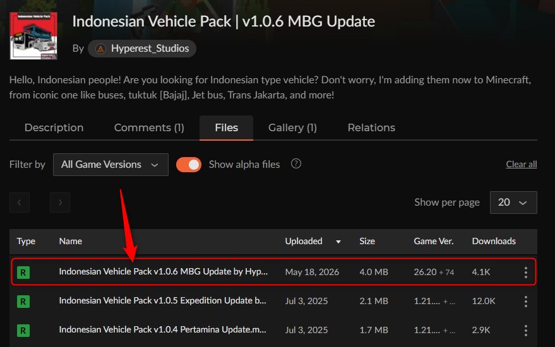Go to the previous page of files

click(x=20, y=203)
